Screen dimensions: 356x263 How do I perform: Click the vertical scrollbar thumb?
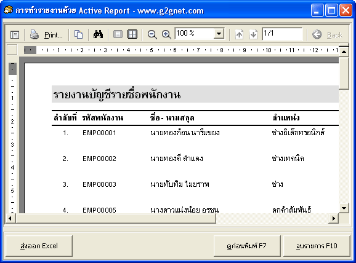coord(344,73)
